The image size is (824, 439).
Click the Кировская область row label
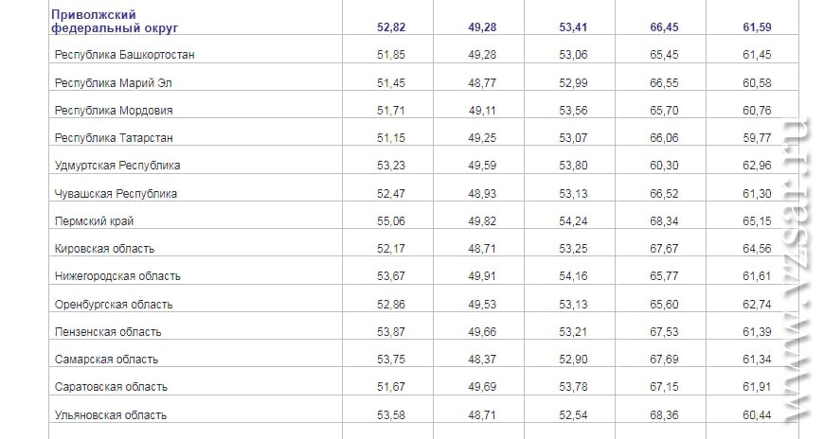coord(104,249)
